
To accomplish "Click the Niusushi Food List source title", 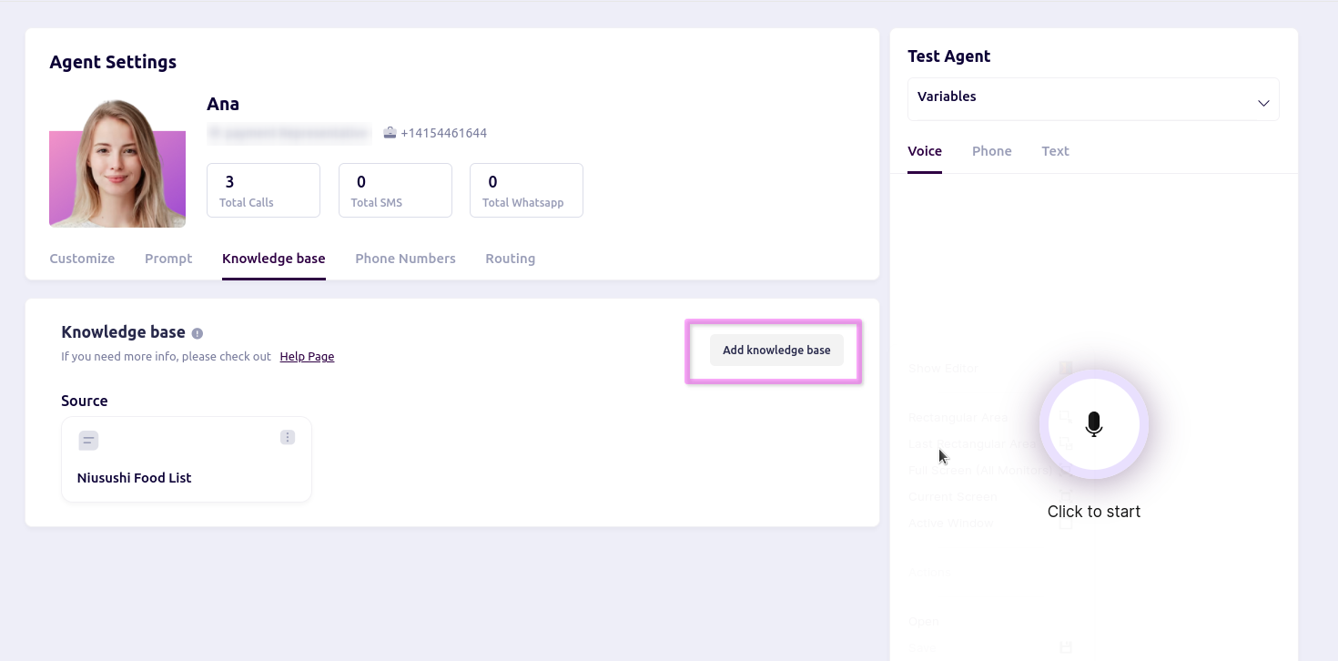I will 134,478.
